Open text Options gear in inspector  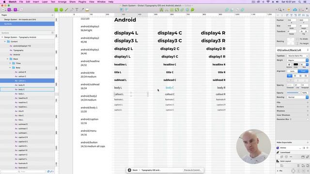tap(289, 64)
